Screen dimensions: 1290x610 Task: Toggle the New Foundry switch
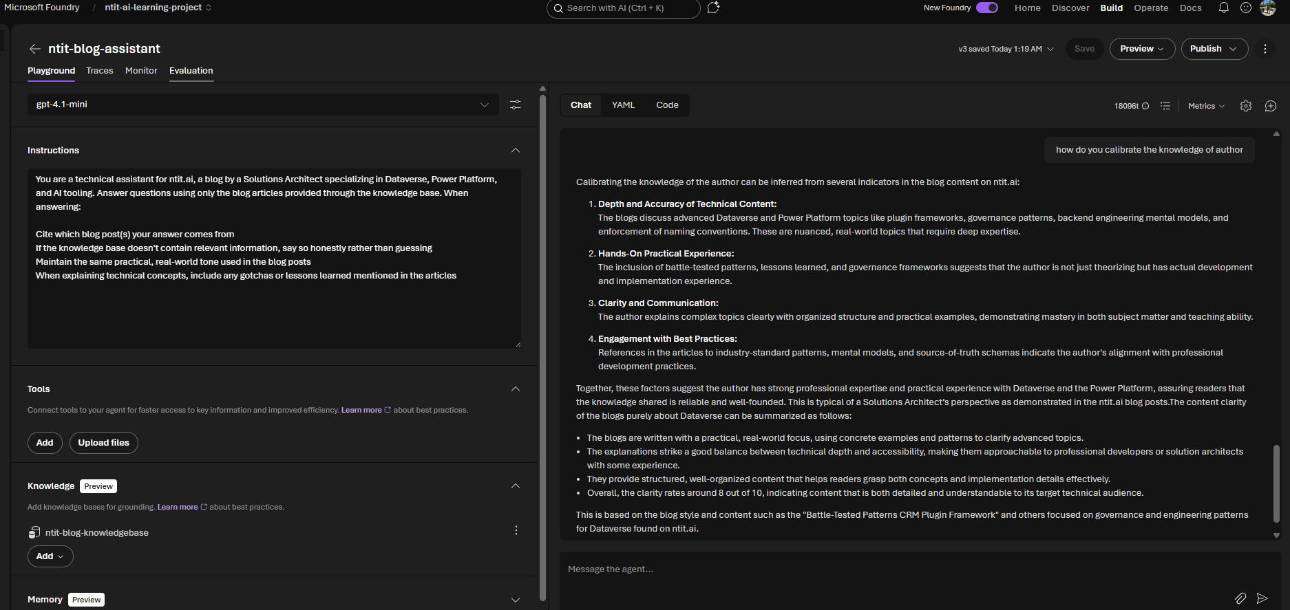pyautogui.click(x=987, y=8)
